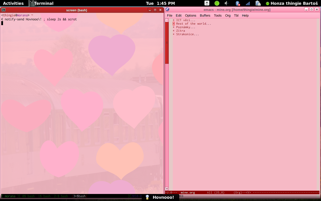Click the terminal block cursor
This screenshot has height=201, width=321.
pyautogui.click(x=2, y=23)
